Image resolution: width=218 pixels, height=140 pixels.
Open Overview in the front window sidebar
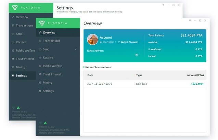58,32
